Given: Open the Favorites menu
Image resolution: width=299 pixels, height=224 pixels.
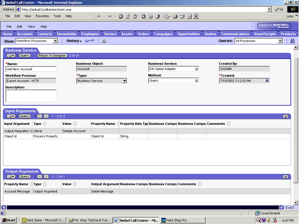Looking at the screenshot, I should pos(42,16).
